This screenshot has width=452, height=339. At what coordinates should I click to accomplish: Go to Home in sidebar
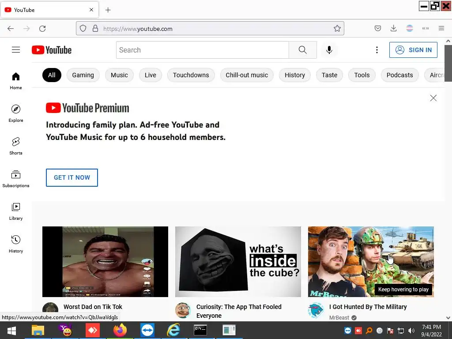click(x=16, y=81)
